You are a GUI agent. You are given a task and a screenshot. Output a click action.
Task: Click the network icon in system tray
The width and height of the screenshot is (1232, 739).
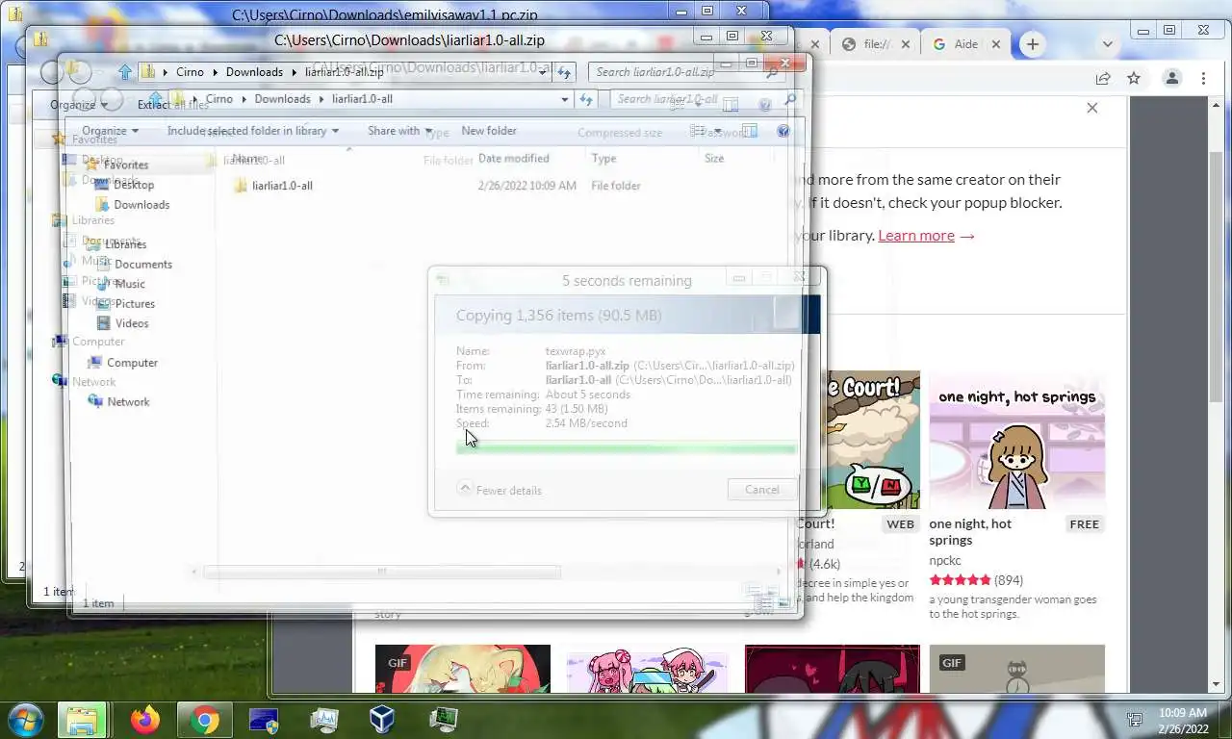click(1136, 719)
